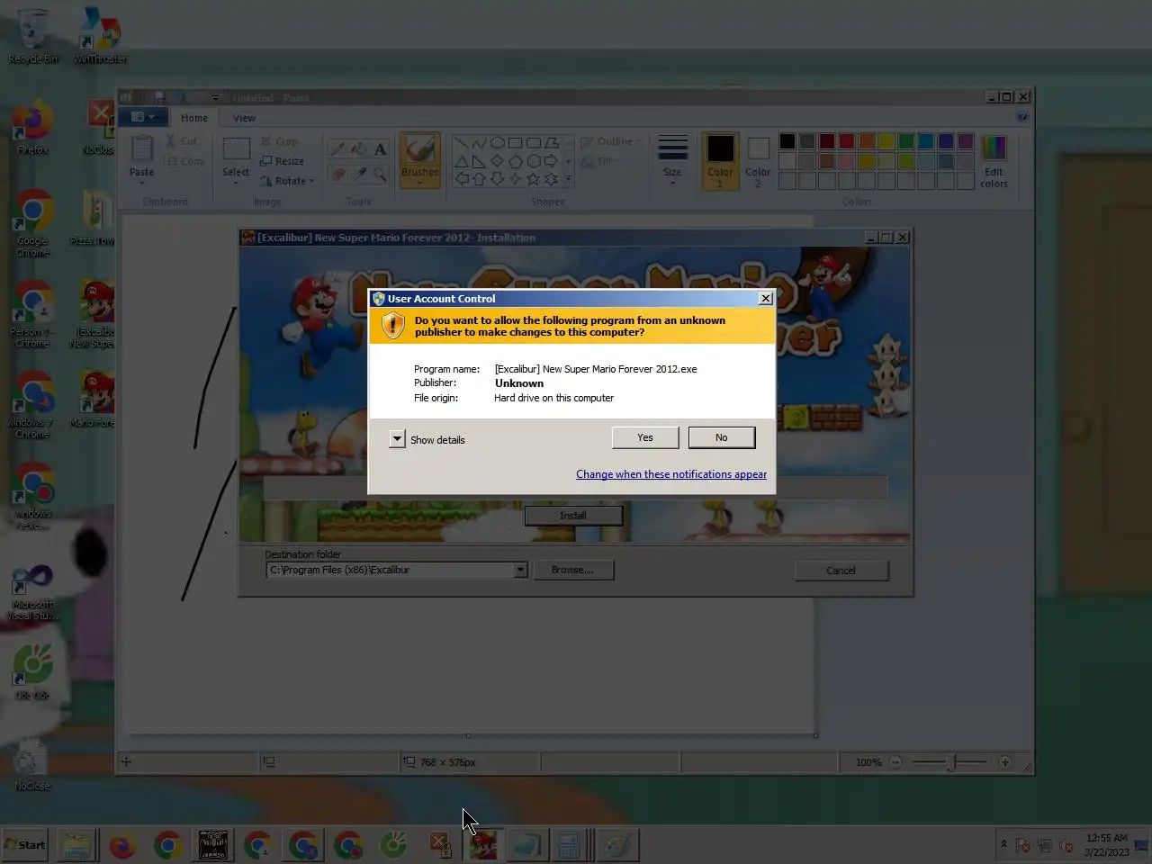
Task: Choose the Rectangle shape in Paint
Action: click(x=515, y=142)
